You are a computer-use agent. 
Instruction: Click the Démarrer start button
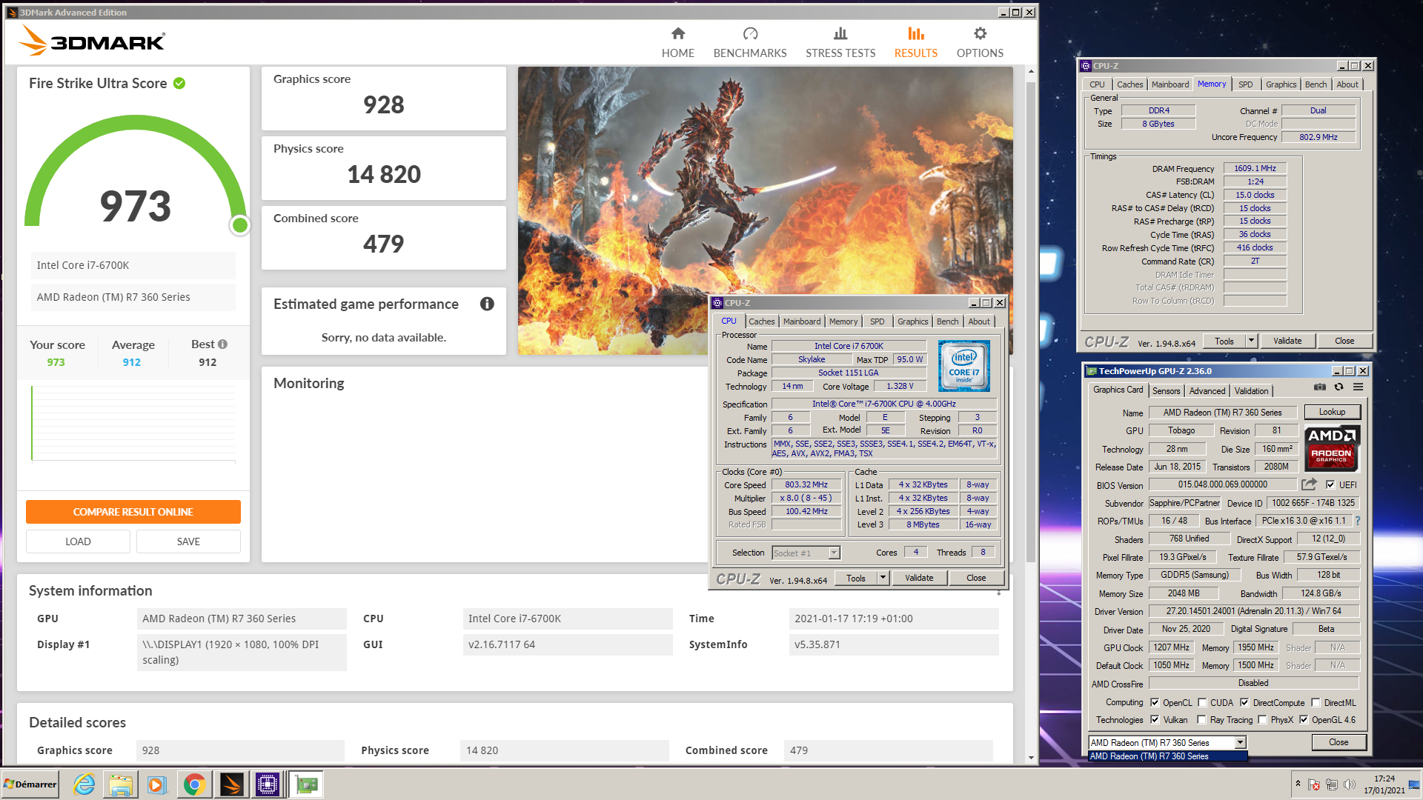pyautogui.click(x=30, y=784)
